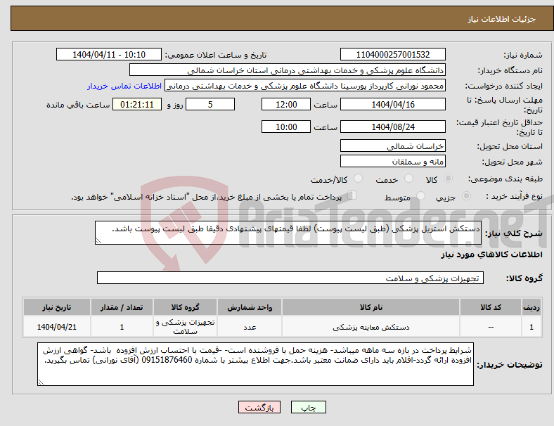Click the buyer notes text area
Image resolution: width=554 pixels, height=426 pixels.
(x=255, y=364)
